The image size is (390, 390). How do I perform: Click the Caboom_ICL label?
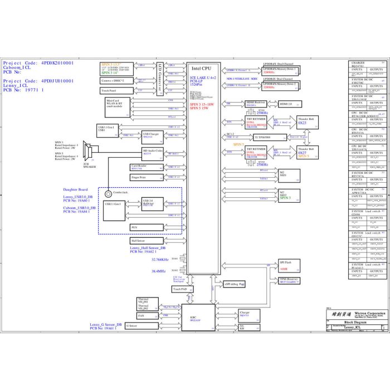[17, 67]
